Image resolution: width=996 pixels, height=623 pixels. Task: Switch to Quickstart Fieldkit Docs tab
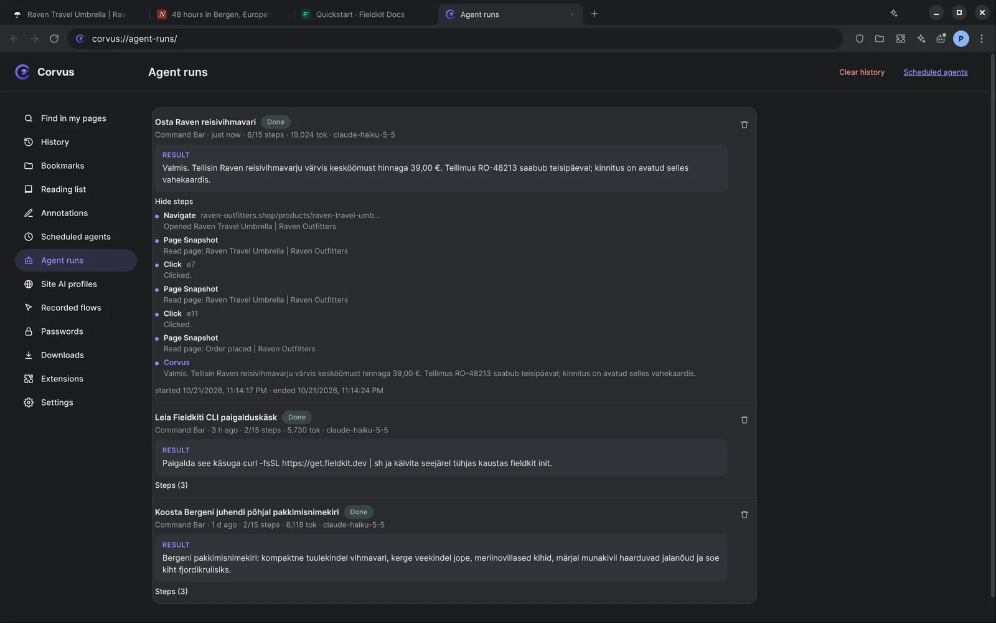(360, 14)
